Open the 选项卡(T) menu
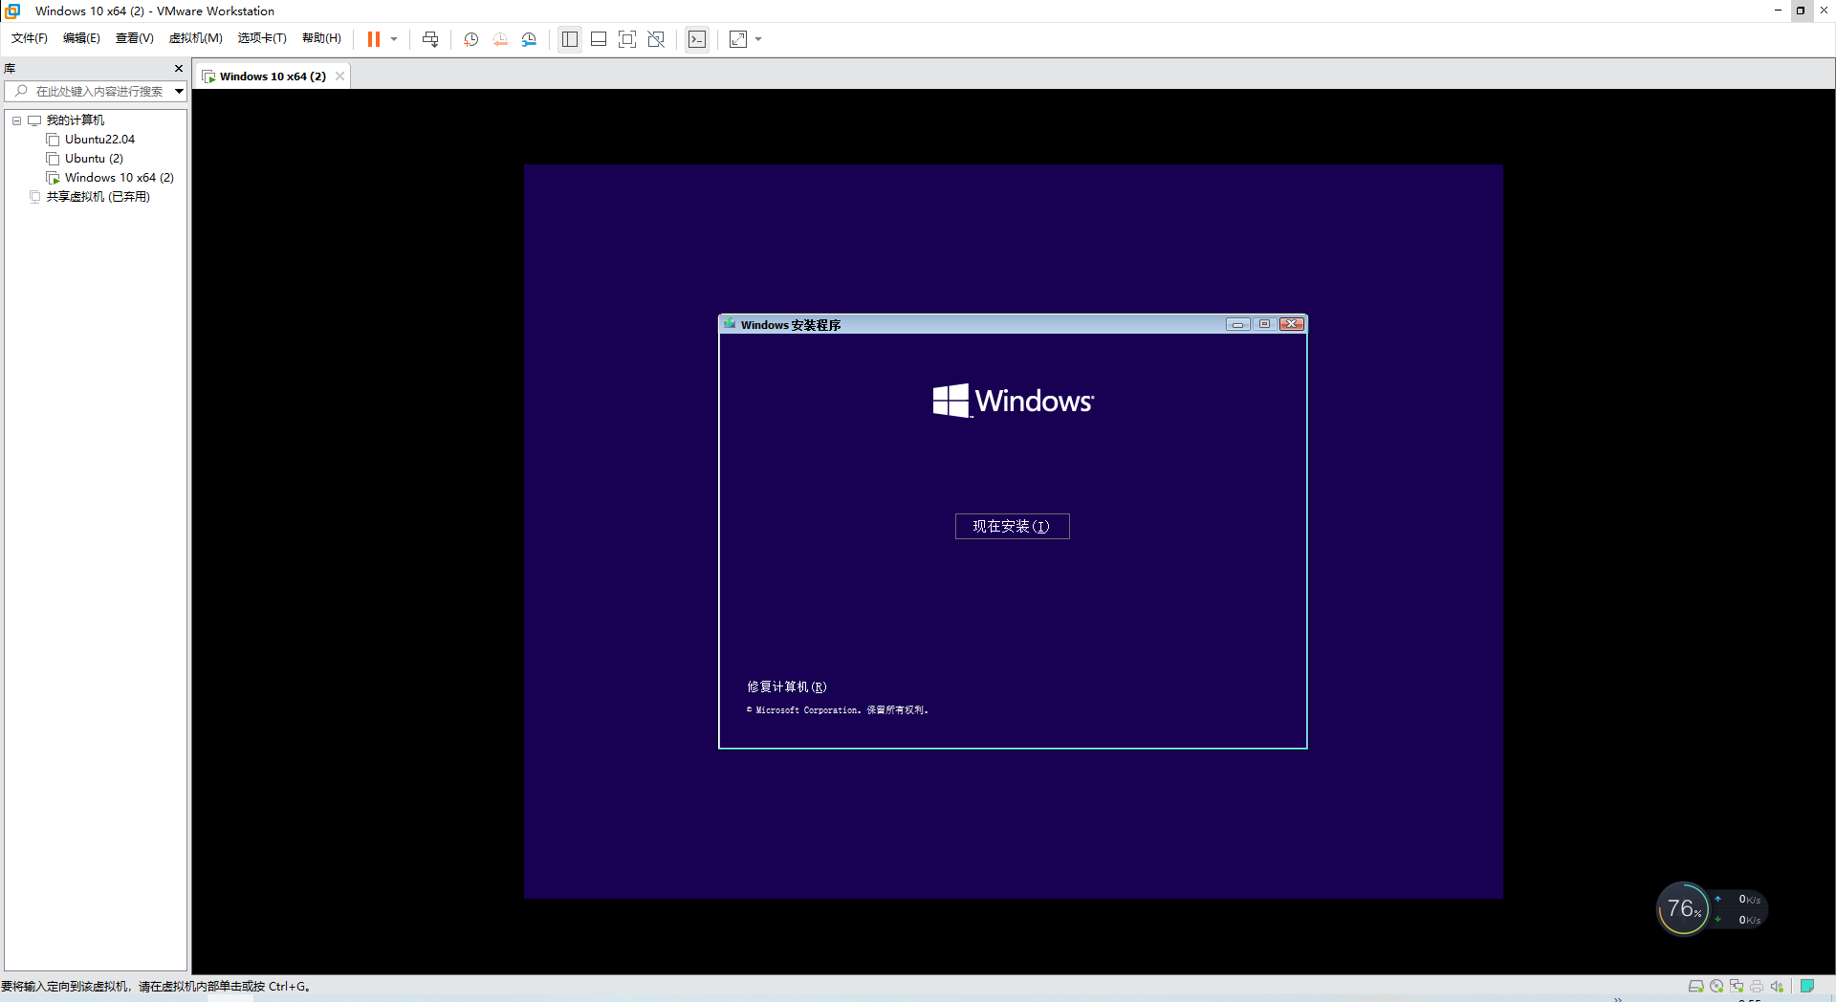Viewport: 1836px width, 1002px height. pyautogui.click(x=262, y=38)
